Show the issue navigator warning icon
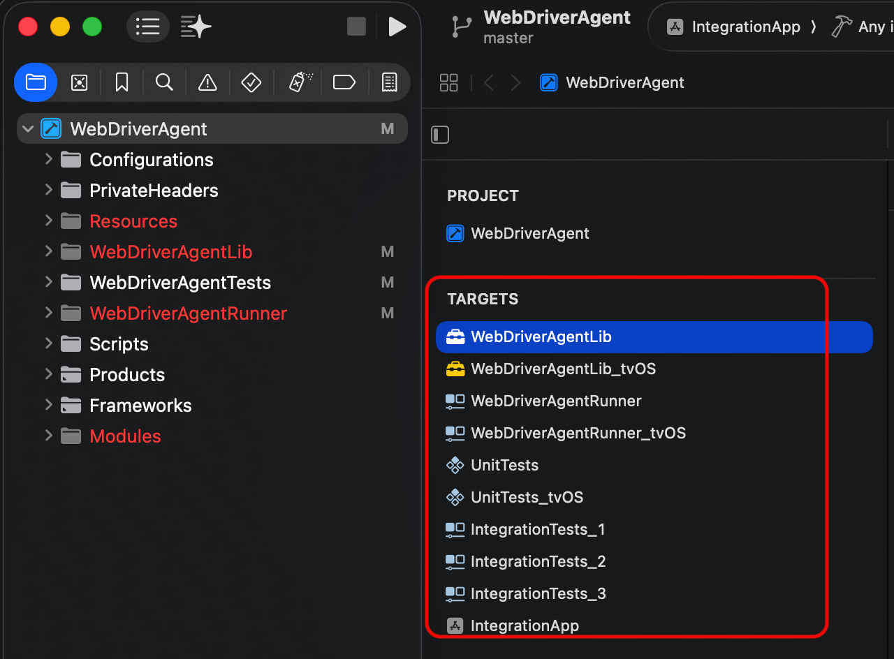This screenshot has height=659, width=894. [207, 83]
